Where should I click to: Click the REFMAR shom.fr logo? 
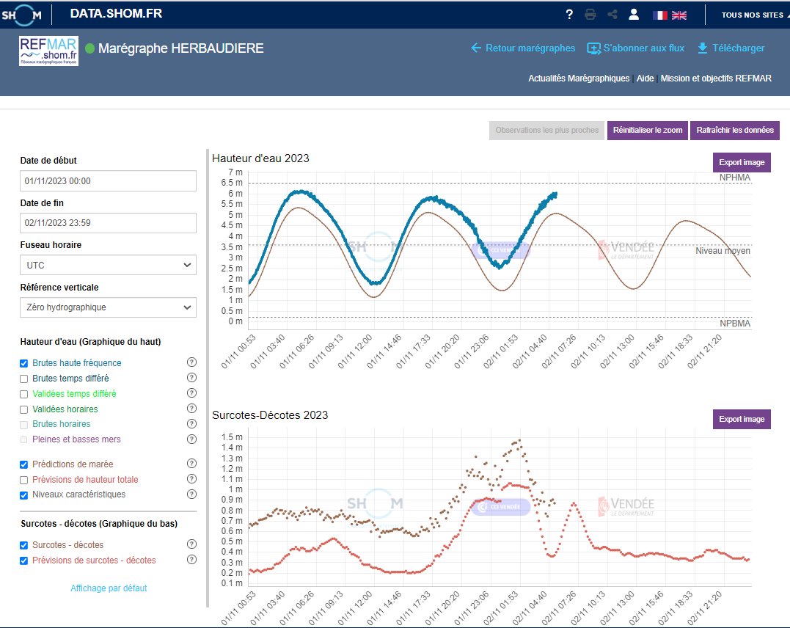click(x=49, y=51)
